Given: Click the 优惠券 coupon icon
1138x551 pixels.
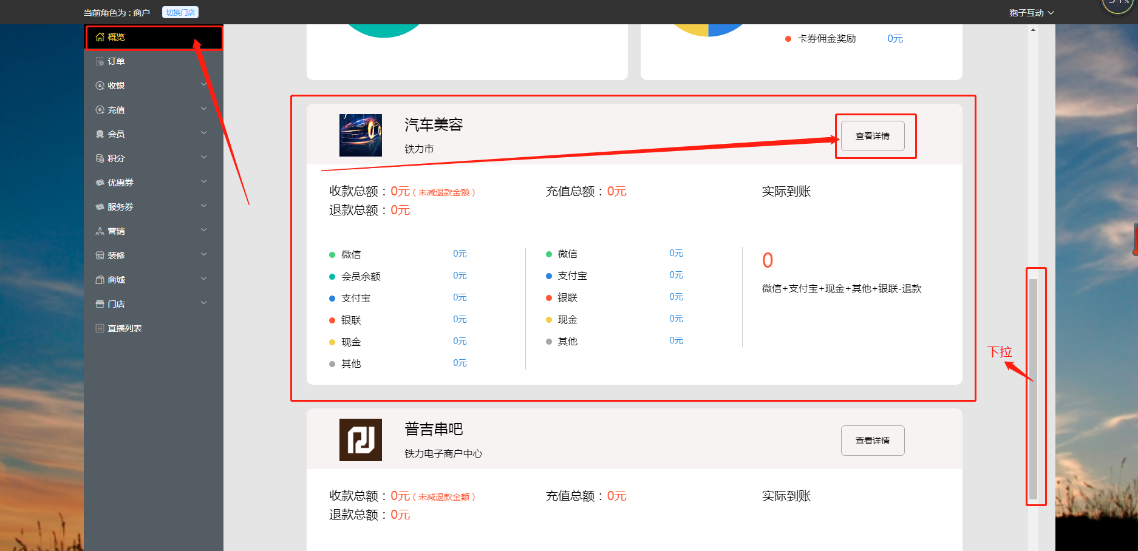Looking at the screenshot, I should point(100,183).
